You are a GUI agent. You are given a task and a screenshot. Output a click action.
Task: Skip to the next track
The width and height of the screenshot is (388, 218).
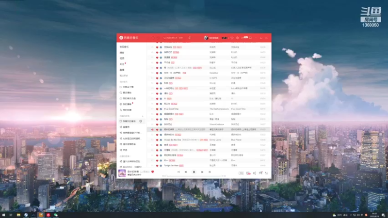coord(202,172)
